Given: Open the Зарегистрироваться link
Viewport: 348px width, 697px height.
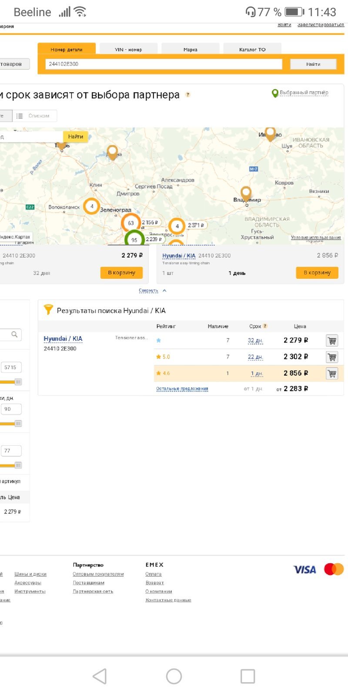Looking at the screenshot, I should (321, 24).
